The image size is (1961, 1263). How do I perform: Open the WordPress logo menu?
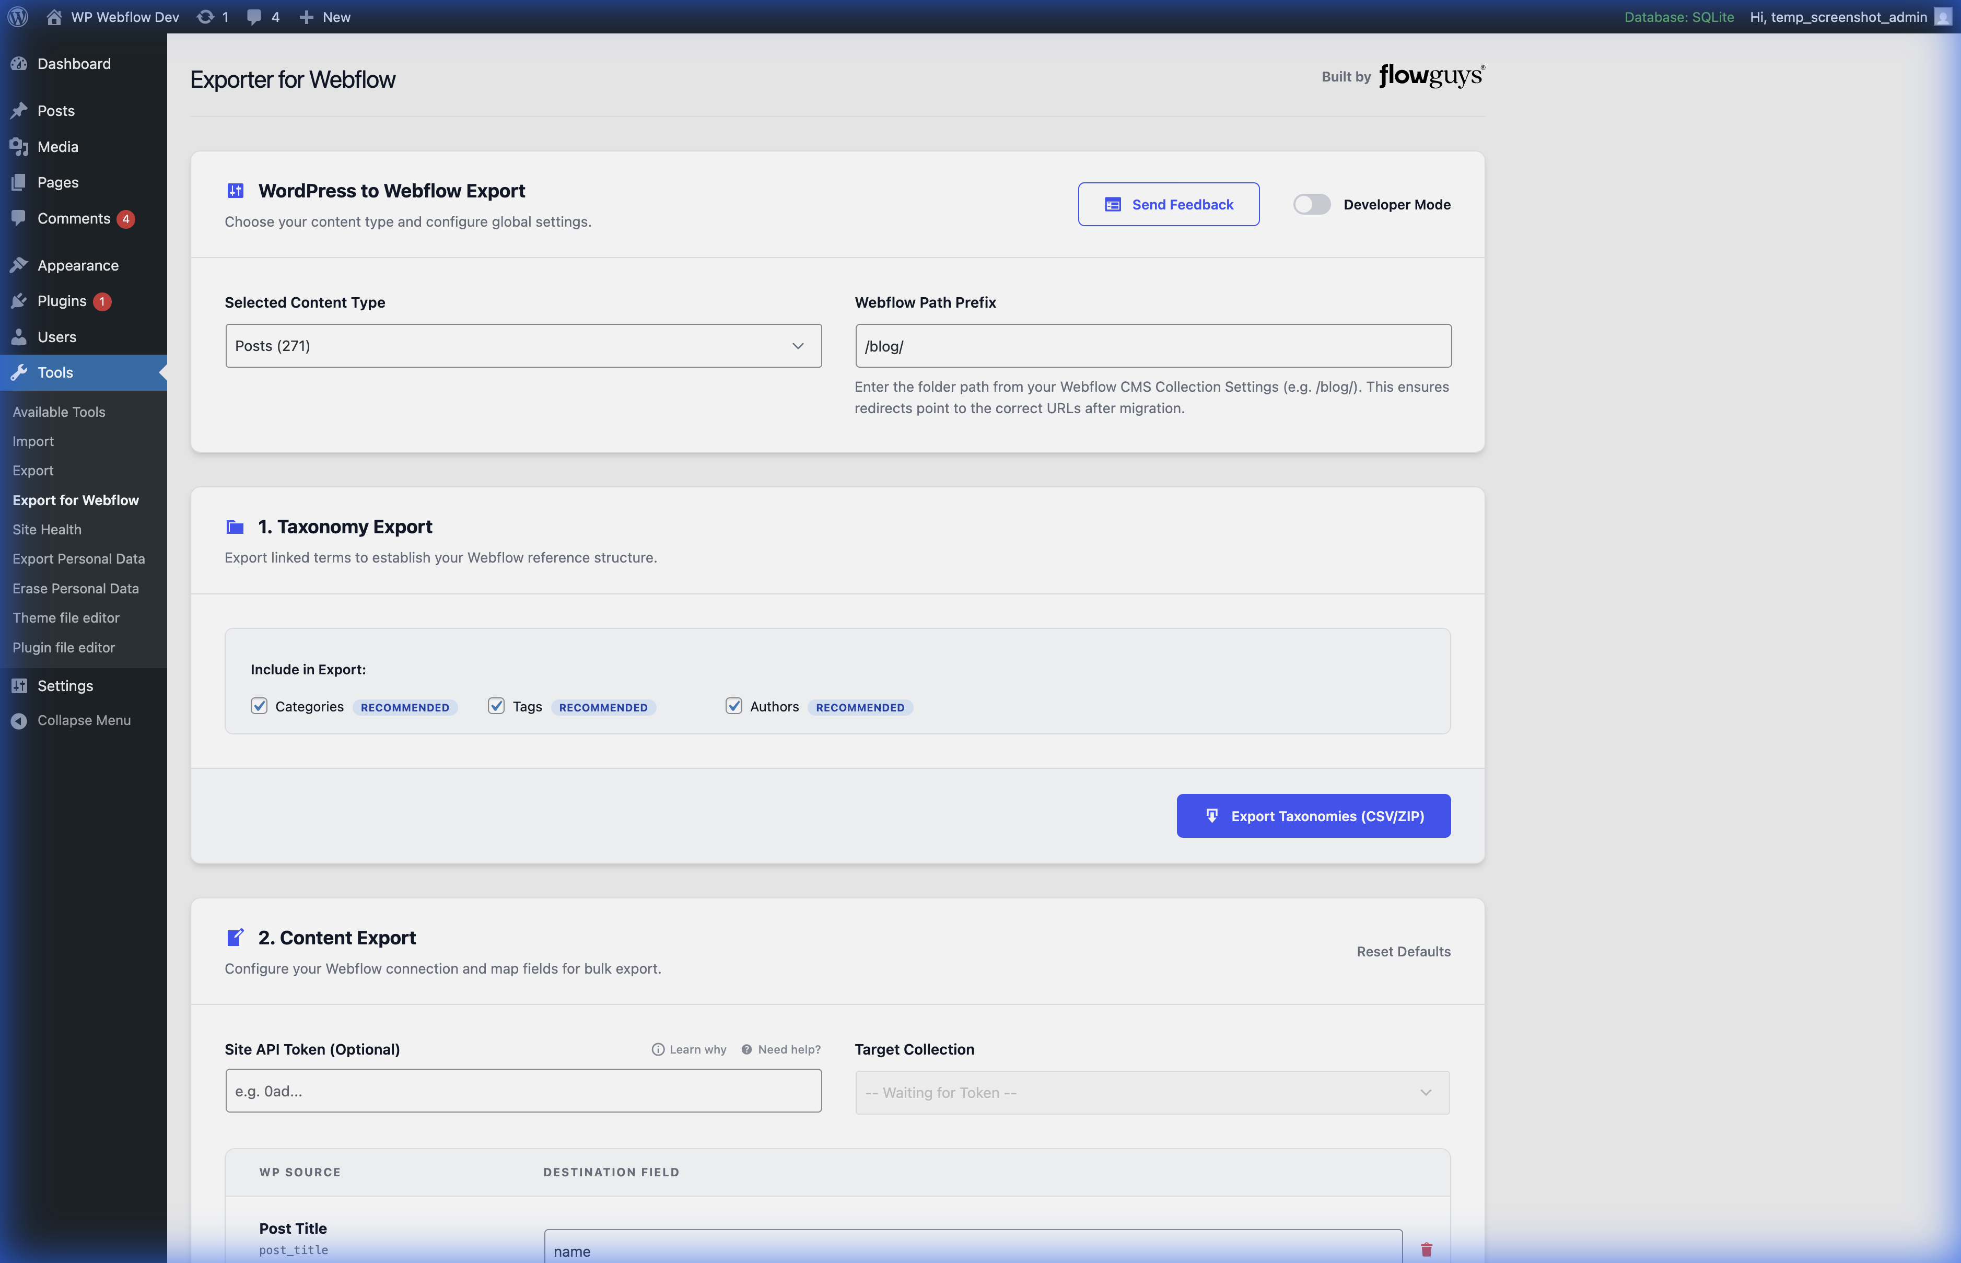click(17, 16)
